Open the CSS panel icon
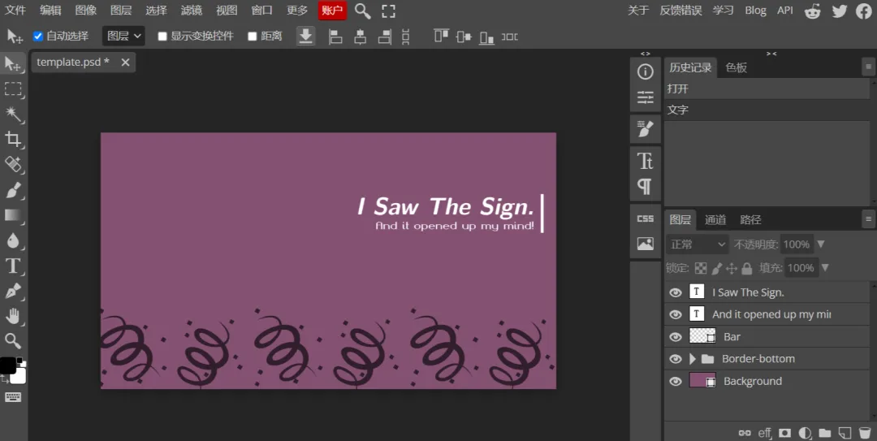 pyautogui.click(x=646, y=218)
